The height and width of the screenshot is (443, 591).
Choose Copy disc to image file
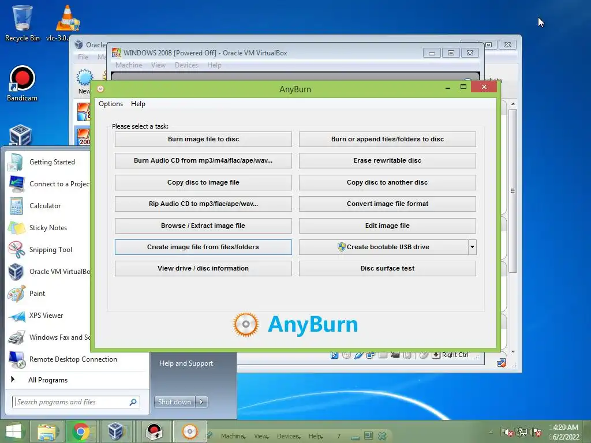pyautogui.click(x=203, y=182)
